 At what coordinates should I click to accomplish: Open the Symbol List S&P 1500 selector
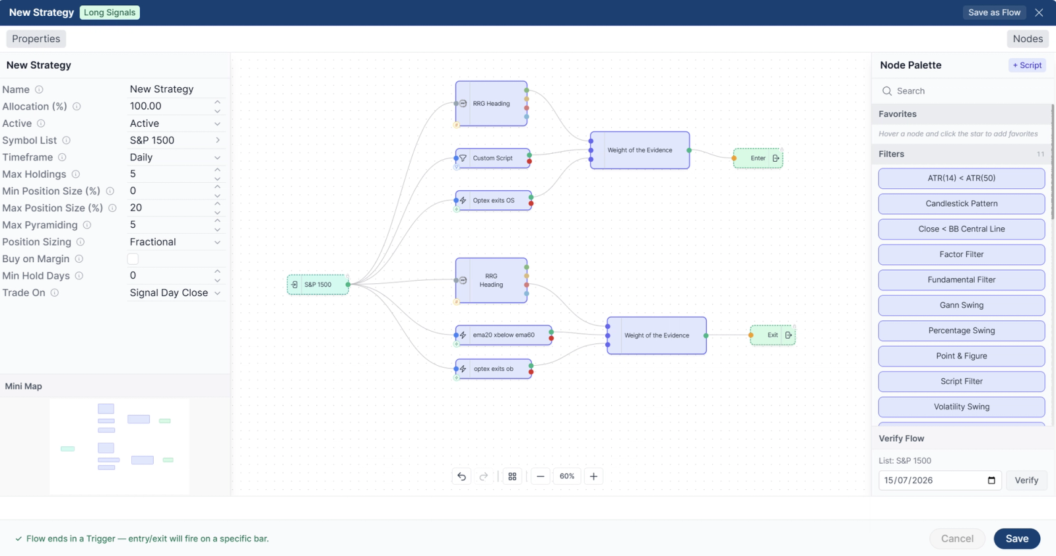pyautogui.click(x=176, y=140)
